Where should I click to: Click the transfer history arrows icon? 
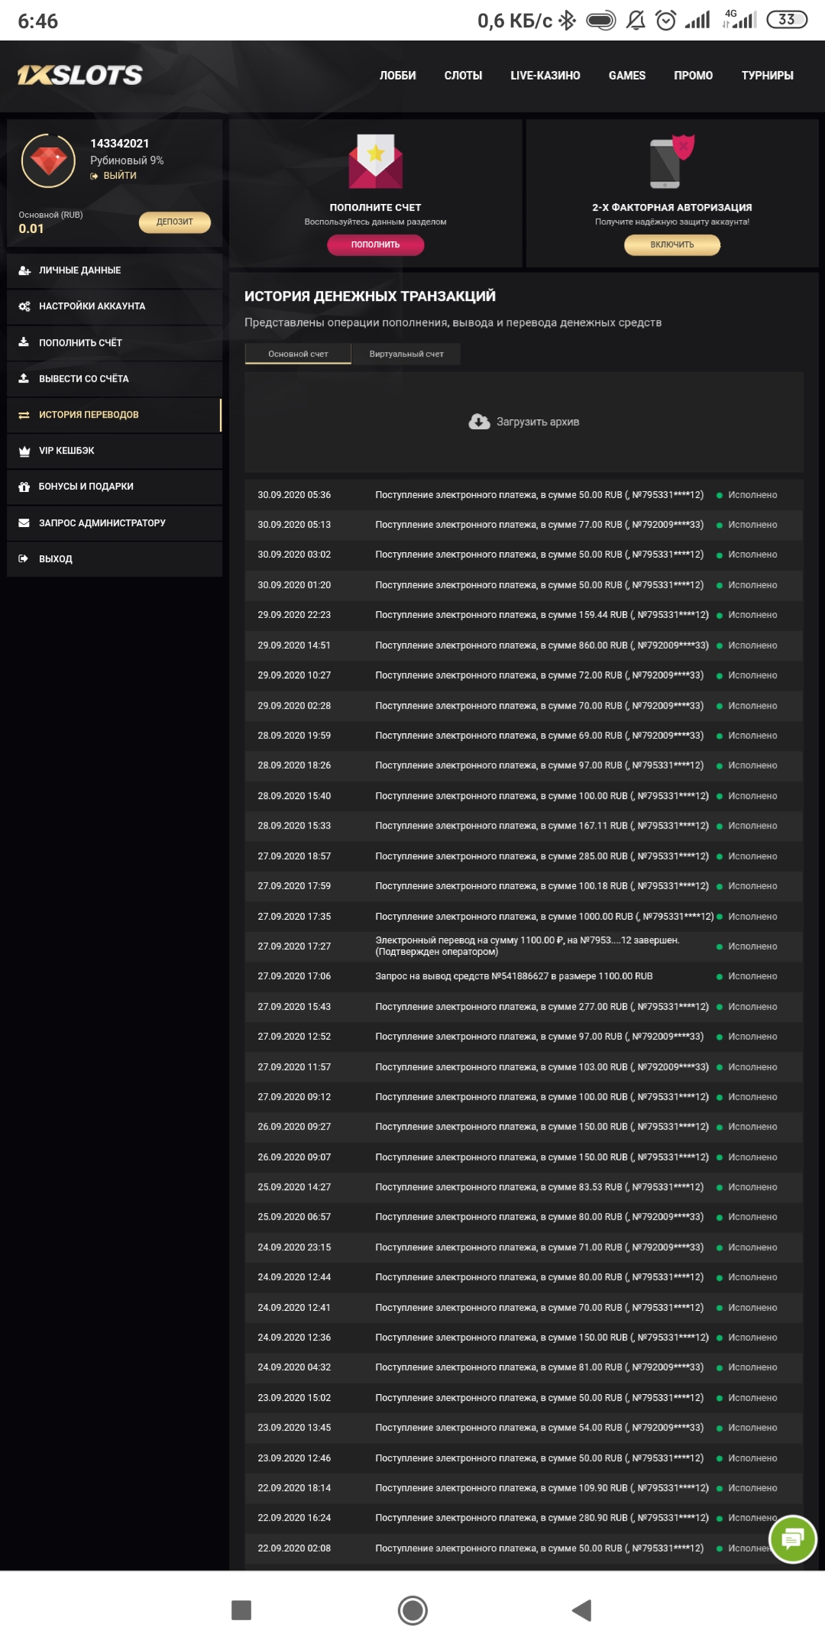point(24,415)
